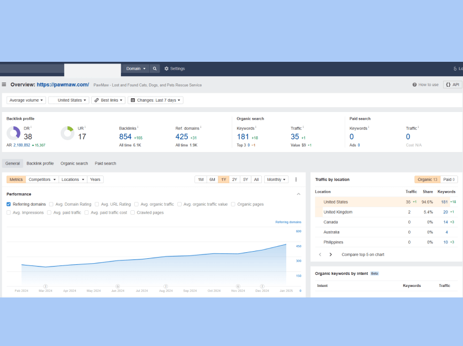
Task: Click the How to use help icon
Action: [x=415, y=84]
